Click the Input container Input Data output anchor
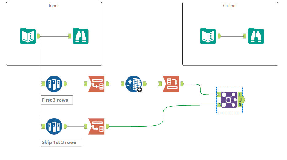This screenshot has height=160, width=287. [x=39, y=36]
